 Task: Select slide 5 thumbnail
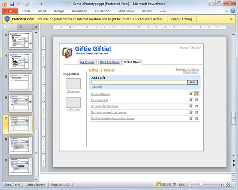coord(21,82)
